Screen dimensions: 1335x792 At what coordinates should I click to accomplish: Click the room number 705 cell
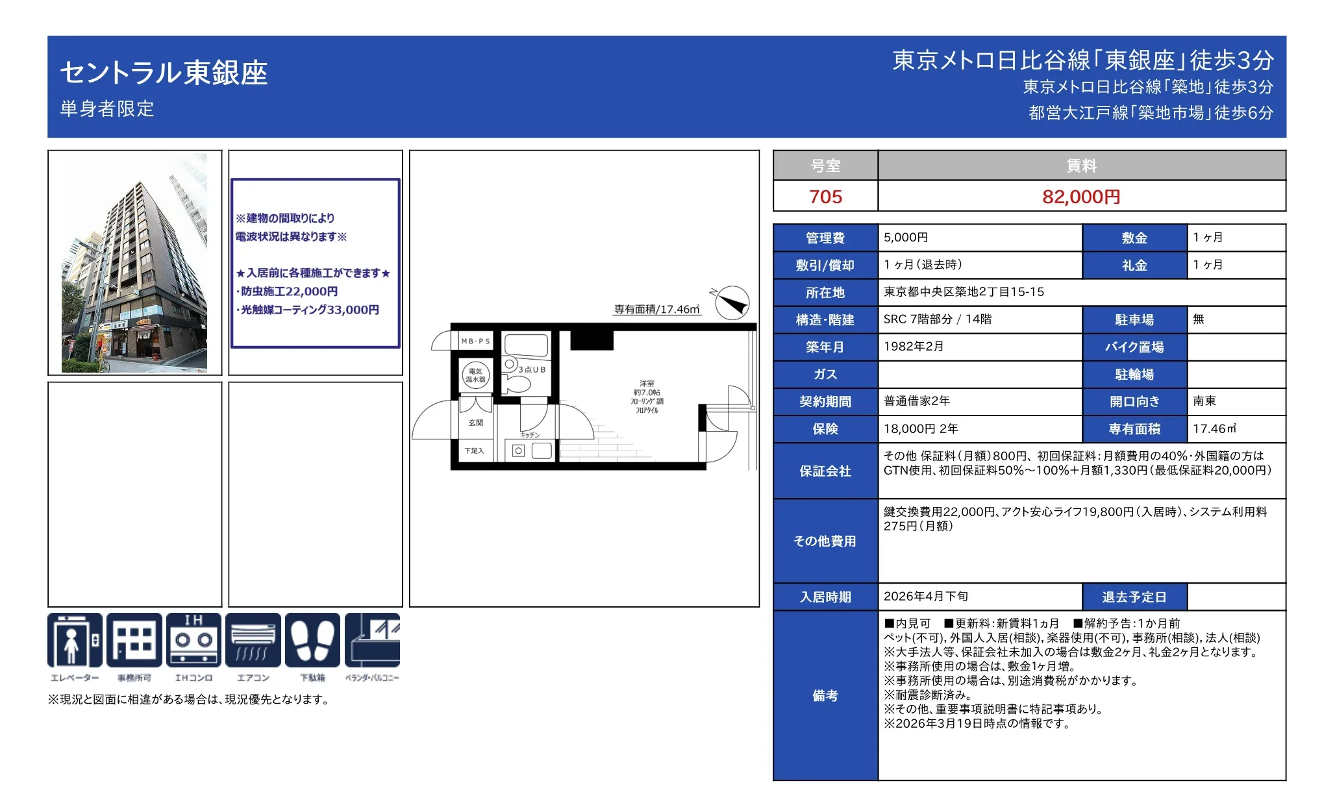pyautogui.click(x=825, y=196)
